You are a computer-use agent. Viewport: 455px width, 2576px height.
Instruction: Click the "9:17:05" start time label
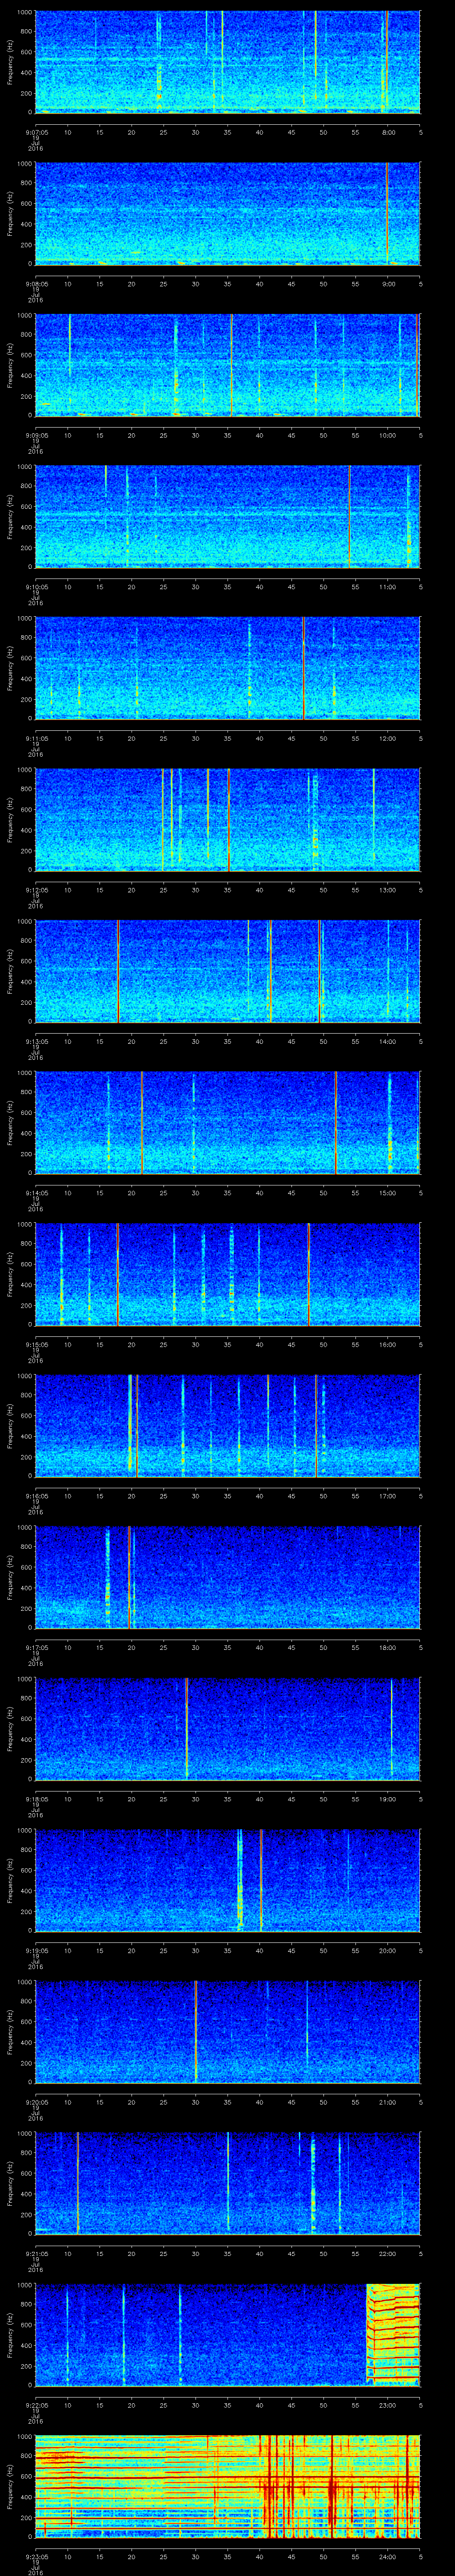pyautogui.click(x=36, y=1647)
